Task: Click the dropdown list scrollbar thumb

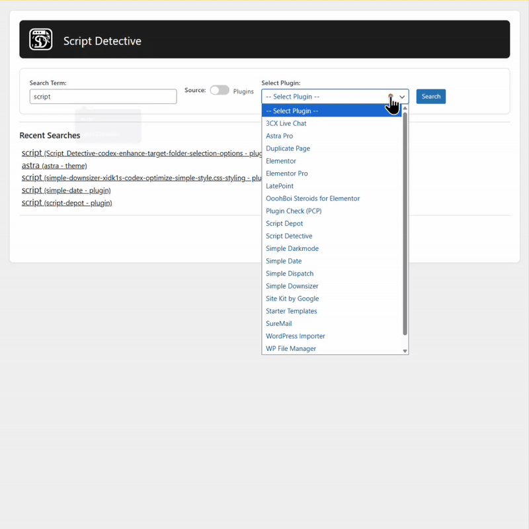Action: 405,224
